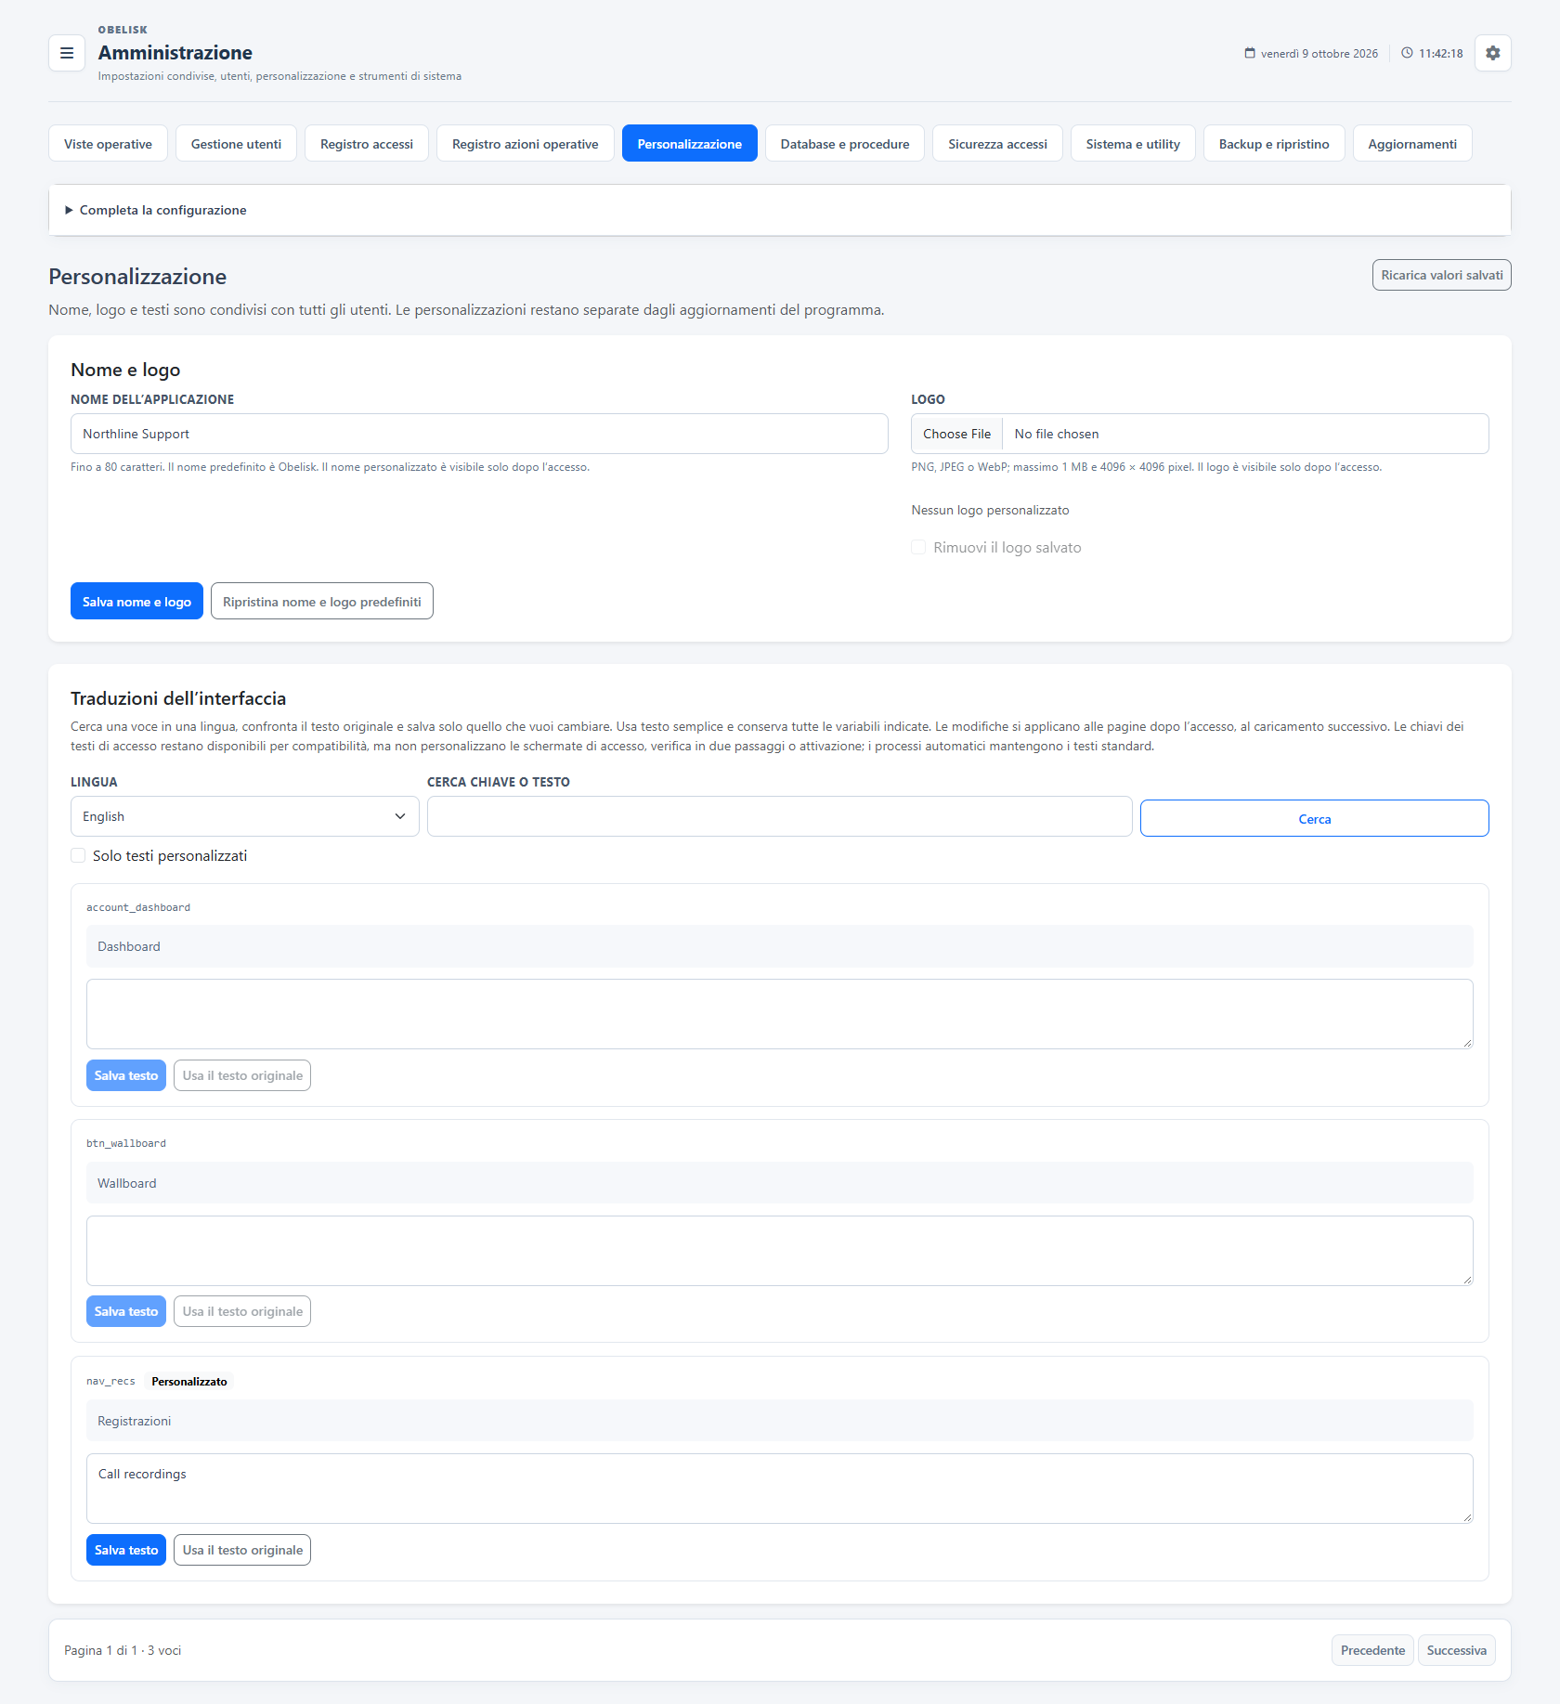The width and height of the screenshot is (1560, 1704).
Task: Open settings via the gear icon
Action: [x=1492, y=53]
